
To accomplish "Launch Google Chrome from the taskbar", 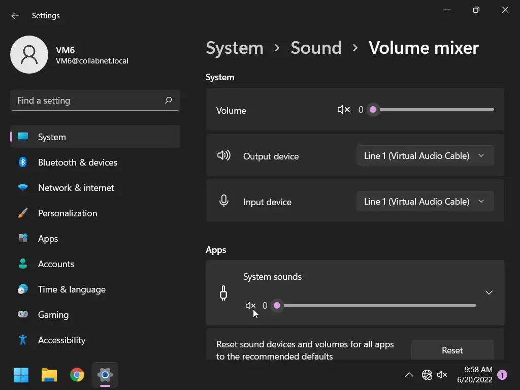I will (77, 375).
